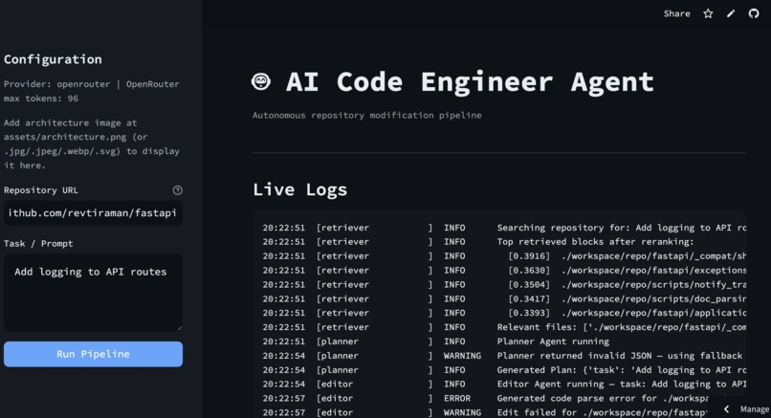
Task: Click the log line 'Searching repository for'
Action: tap(504, 228)
